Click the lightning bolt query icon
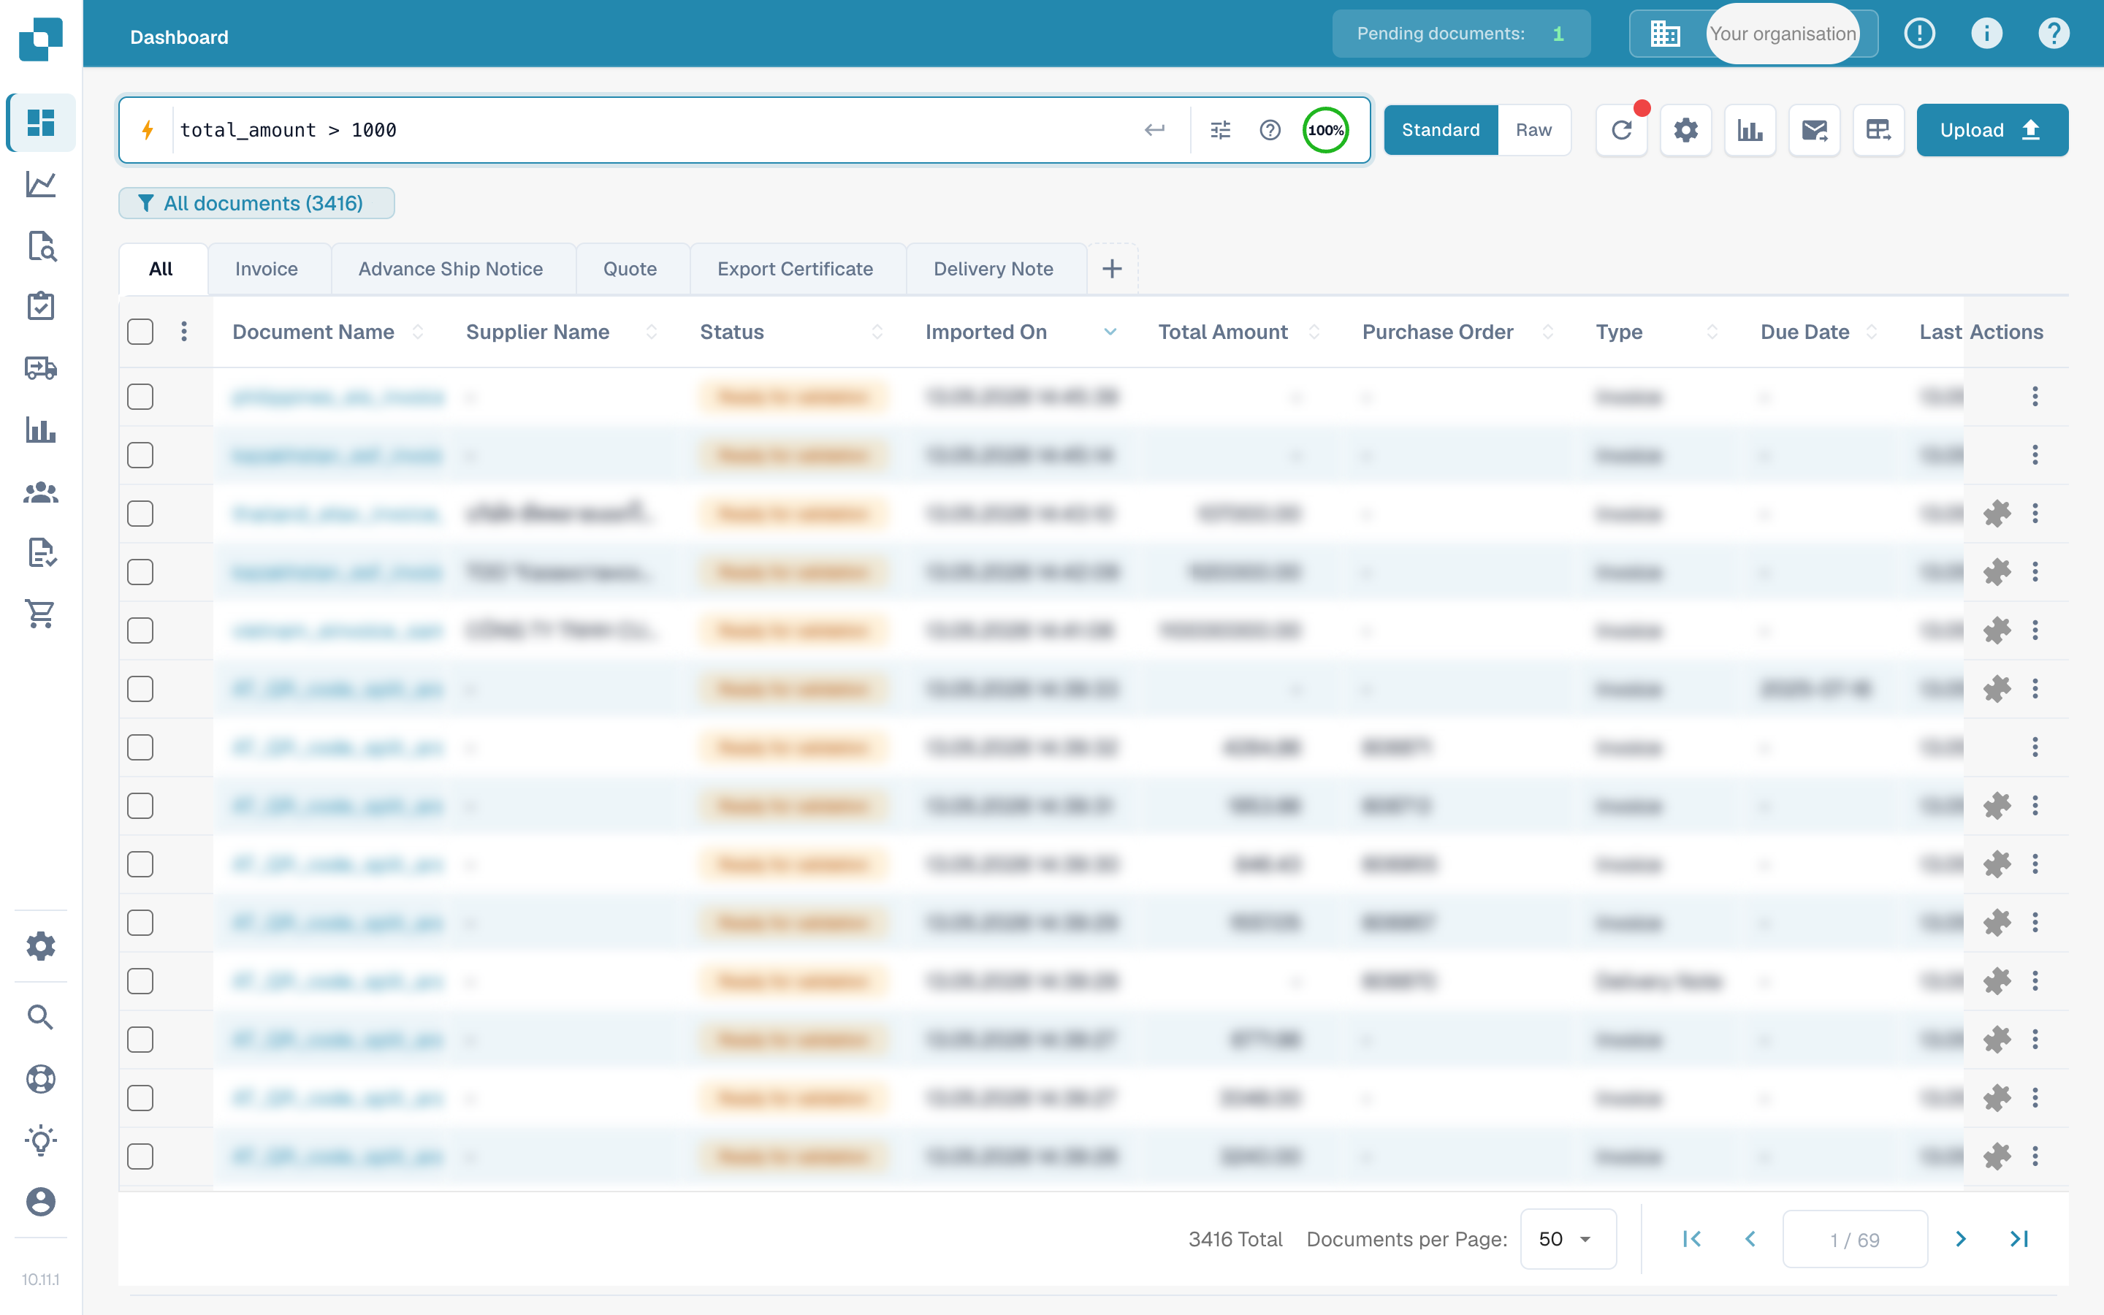Screen dimensions: 2104x1315 [148, 129]
